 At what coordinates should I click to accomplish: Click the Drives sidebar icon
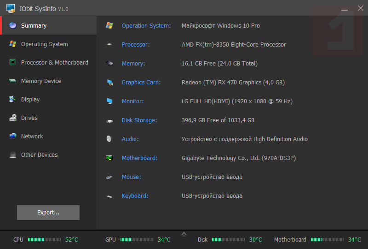pos(13,118)
